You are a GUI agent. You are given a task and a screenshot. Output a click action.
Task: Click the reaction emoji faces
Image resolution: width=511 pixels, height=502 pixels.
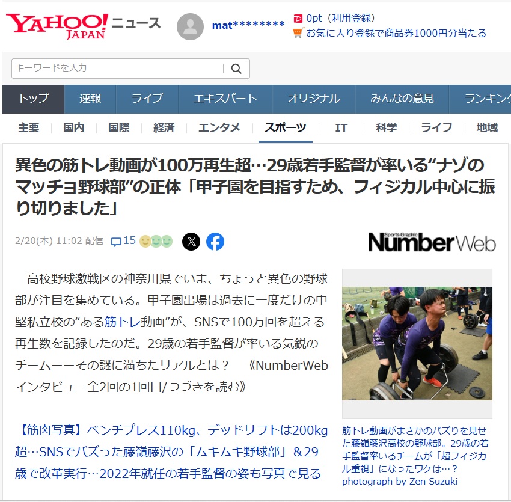click(156, 242)
